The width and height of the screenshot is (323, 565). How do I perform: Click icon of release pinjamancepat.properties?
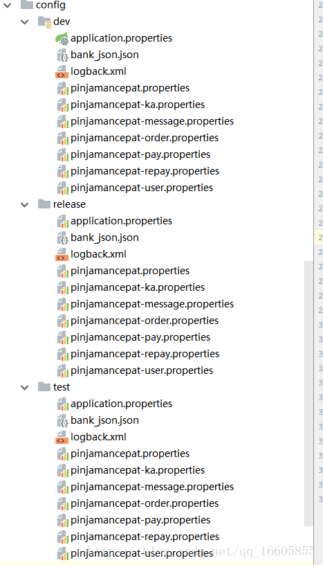63,271
